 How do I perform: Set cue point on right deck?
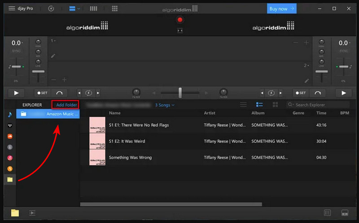tap(301, 93)
